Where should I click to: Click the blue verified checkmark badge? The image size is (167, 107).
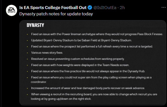click(90, 8)
